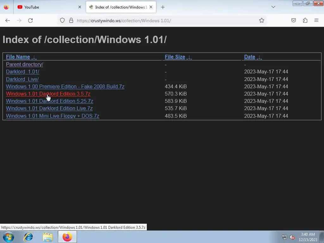
Task: Minimize the Firefox window
Action: (x=297, y=3)
